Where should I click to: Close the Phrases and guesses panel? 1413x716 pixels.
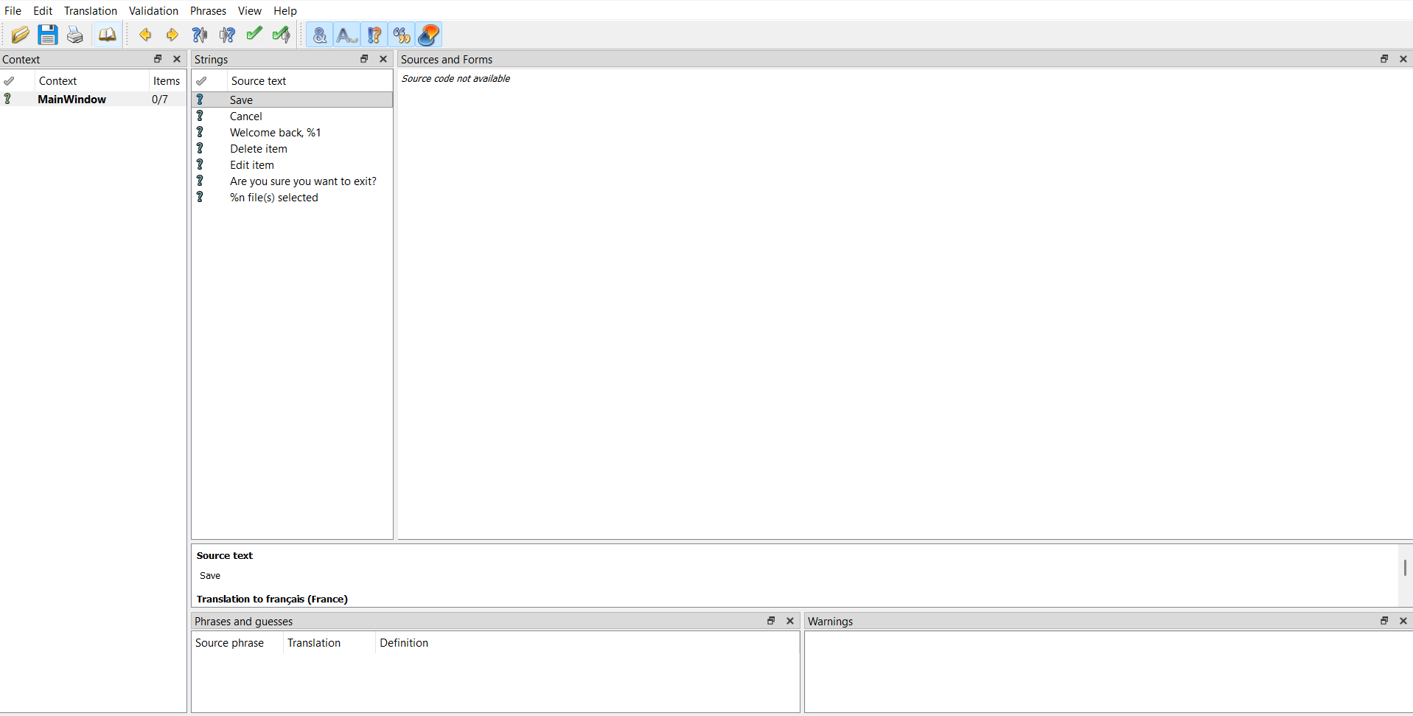pyautogui.click(x=790, y=621)
